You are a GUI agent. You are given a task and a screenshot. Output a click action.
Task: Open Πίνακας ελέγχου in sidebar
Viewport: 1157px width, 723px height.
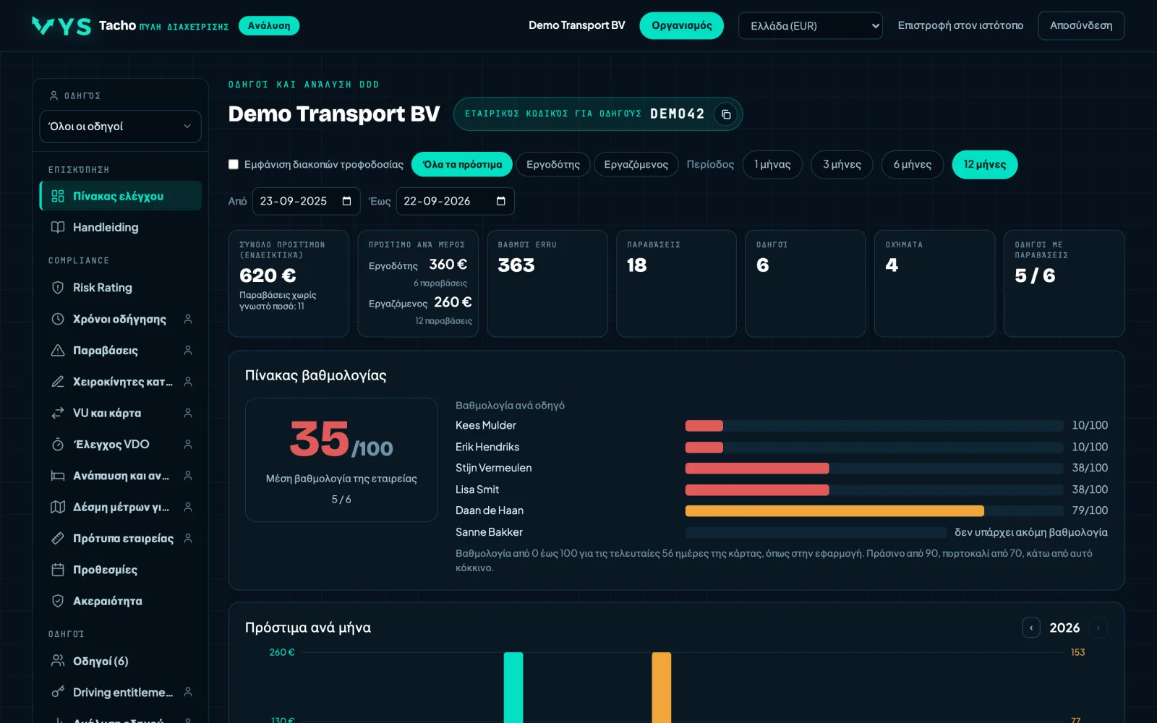(x=120, y=196)
